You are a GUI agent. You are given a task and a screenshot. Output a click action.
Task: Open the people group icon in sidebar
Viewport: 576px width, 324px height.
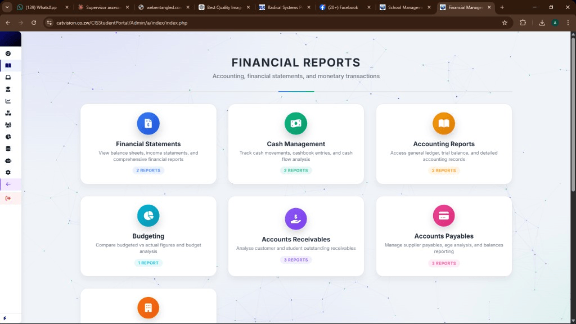click(8, 125)
